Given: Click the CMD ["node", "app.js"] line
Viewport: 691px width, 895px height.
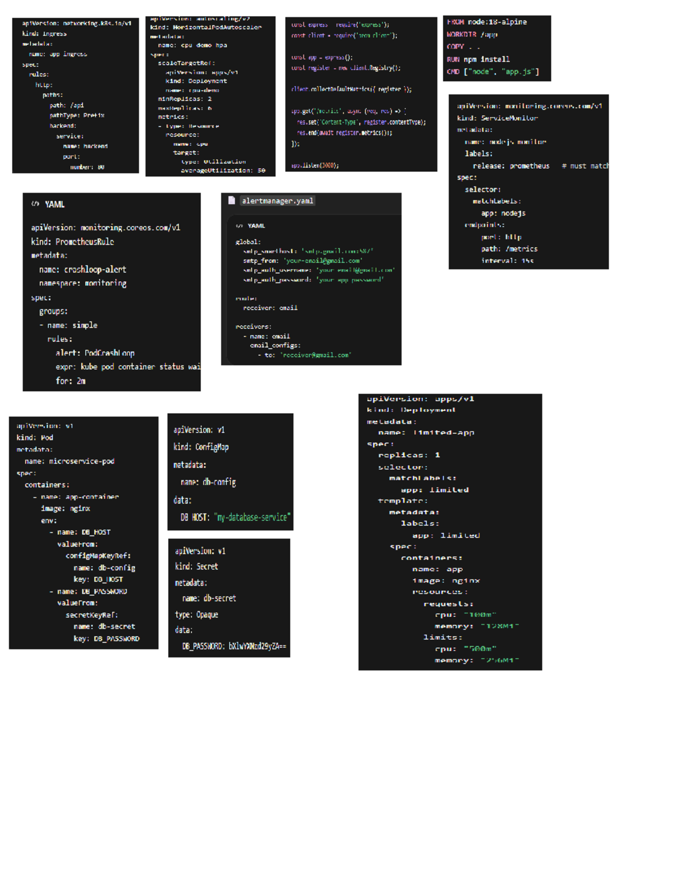Looking at the screenshot, I should (x=493, y=71).
